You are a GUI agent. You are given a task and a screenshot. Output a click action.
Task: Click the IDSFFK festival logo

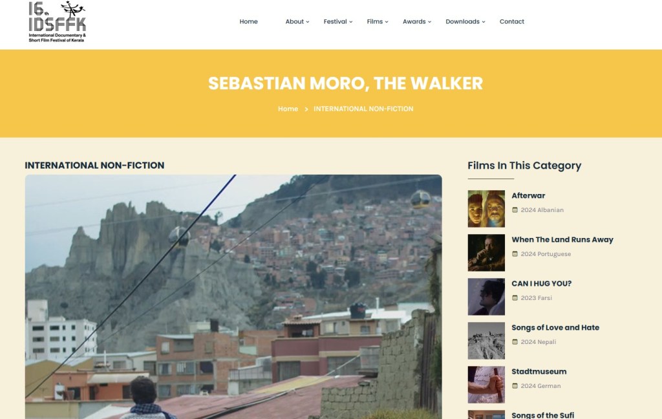coord(57,21)
